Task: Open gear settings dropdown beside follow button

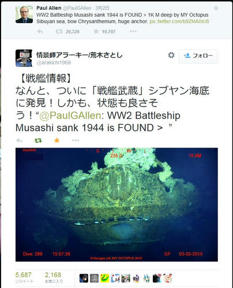Action: [x=171, y=55]
